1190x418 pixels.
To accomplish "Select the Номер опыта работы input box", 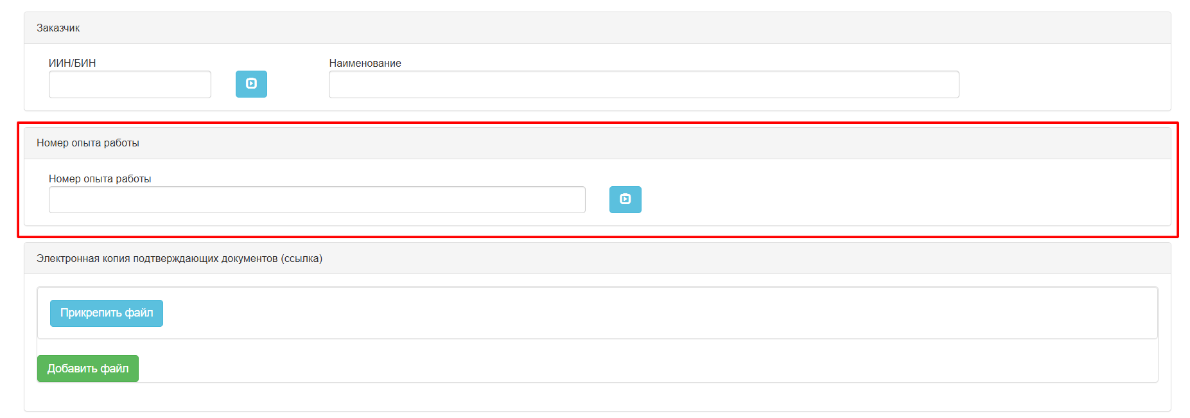I will [317, 200].
